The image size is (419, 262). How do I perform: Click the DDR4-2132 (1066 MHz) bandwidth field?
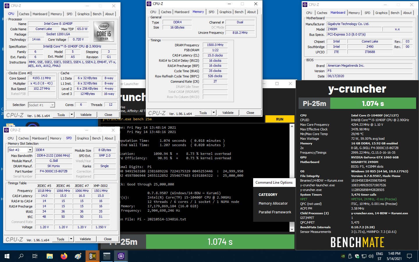coord(53,155)
